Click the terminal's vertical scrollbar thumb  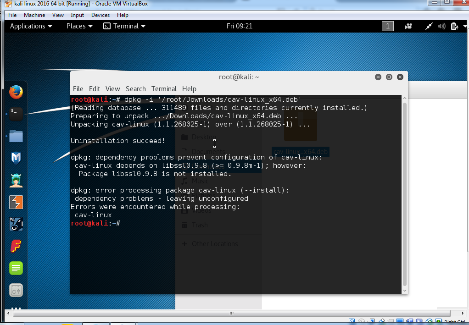tap(405, 194)
